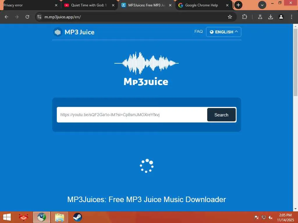Open site information icon in address bar
Viewport: 298px width, 223px height.
tap(39, 17)
